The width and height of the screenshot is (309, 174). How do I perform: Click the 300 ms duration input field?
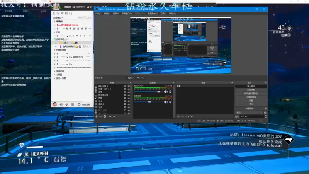point(252,116)
